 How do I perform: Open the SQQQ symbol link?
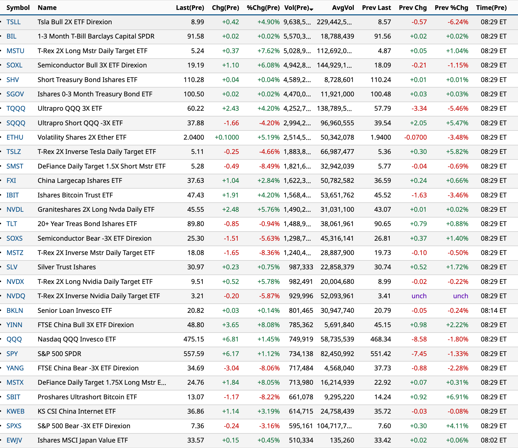click(x=16, y=123)
